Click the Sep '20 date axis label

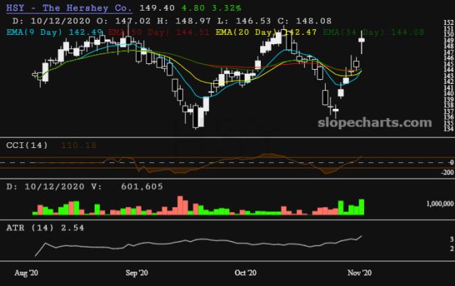tap(136, 272)
